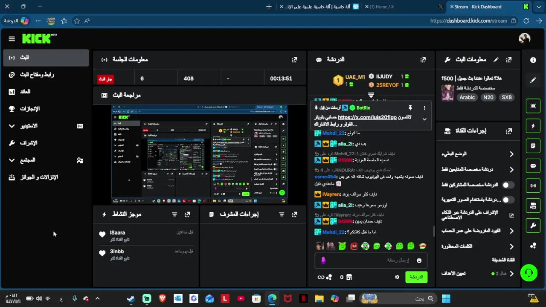Collapse the leaderboard with the arrow below it
Image resolution: width=546 pixels, height=307 pixels.
pyautogui.click(x=371, y=95)
